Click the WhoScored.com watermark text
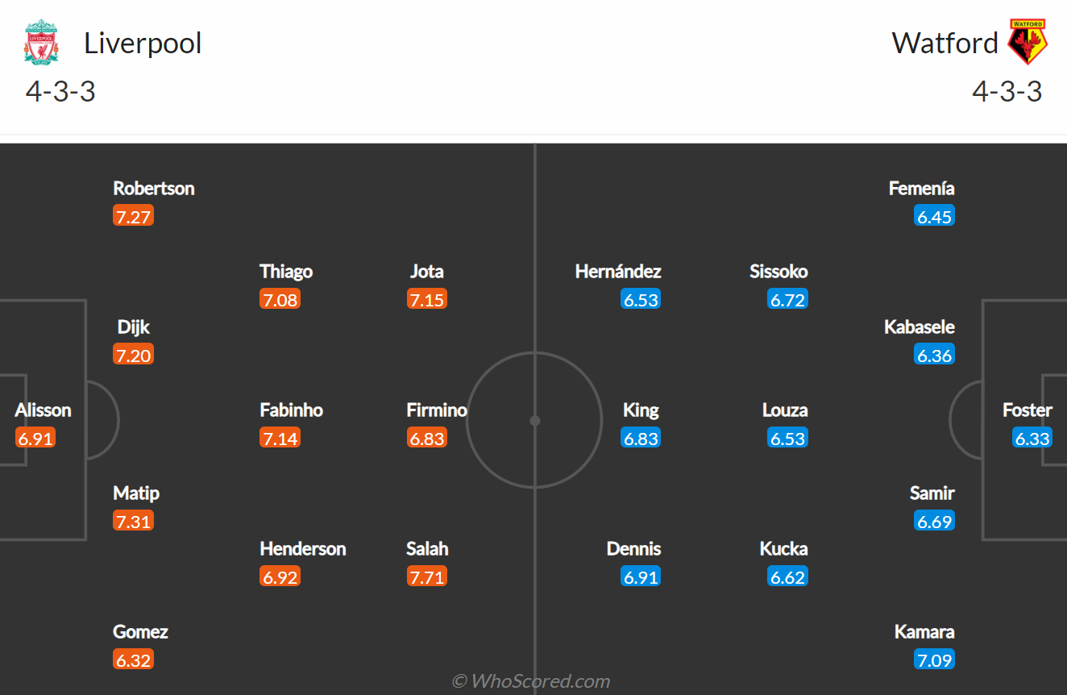1067x695 pixels. [x=532, y=681]
